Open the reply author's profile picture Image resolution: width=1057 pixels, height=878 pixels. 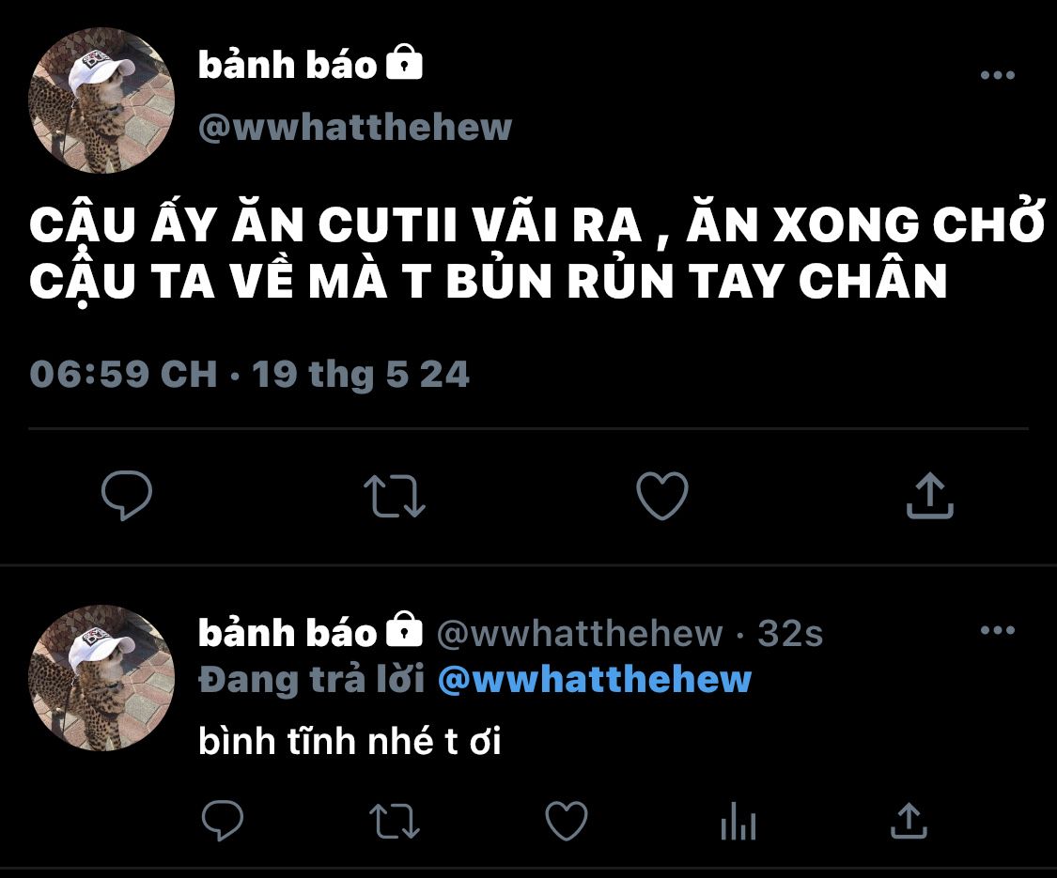point(101,678)
